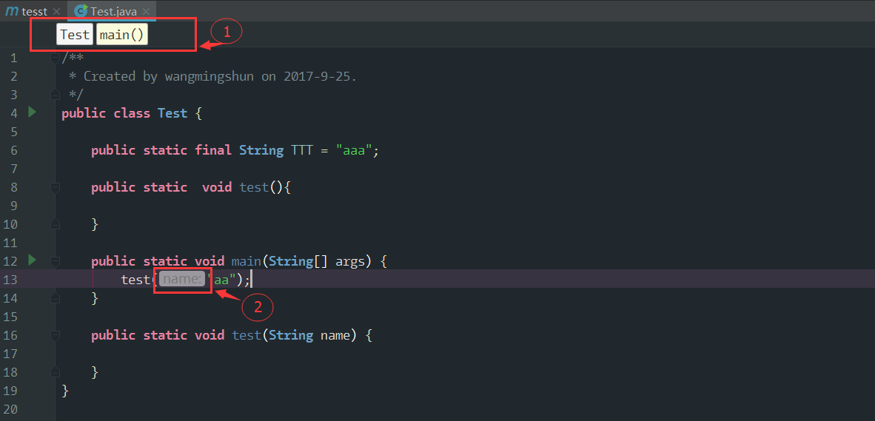Switch to the Test.java tab
Screen dimensions: 875x421
(112, 10)
